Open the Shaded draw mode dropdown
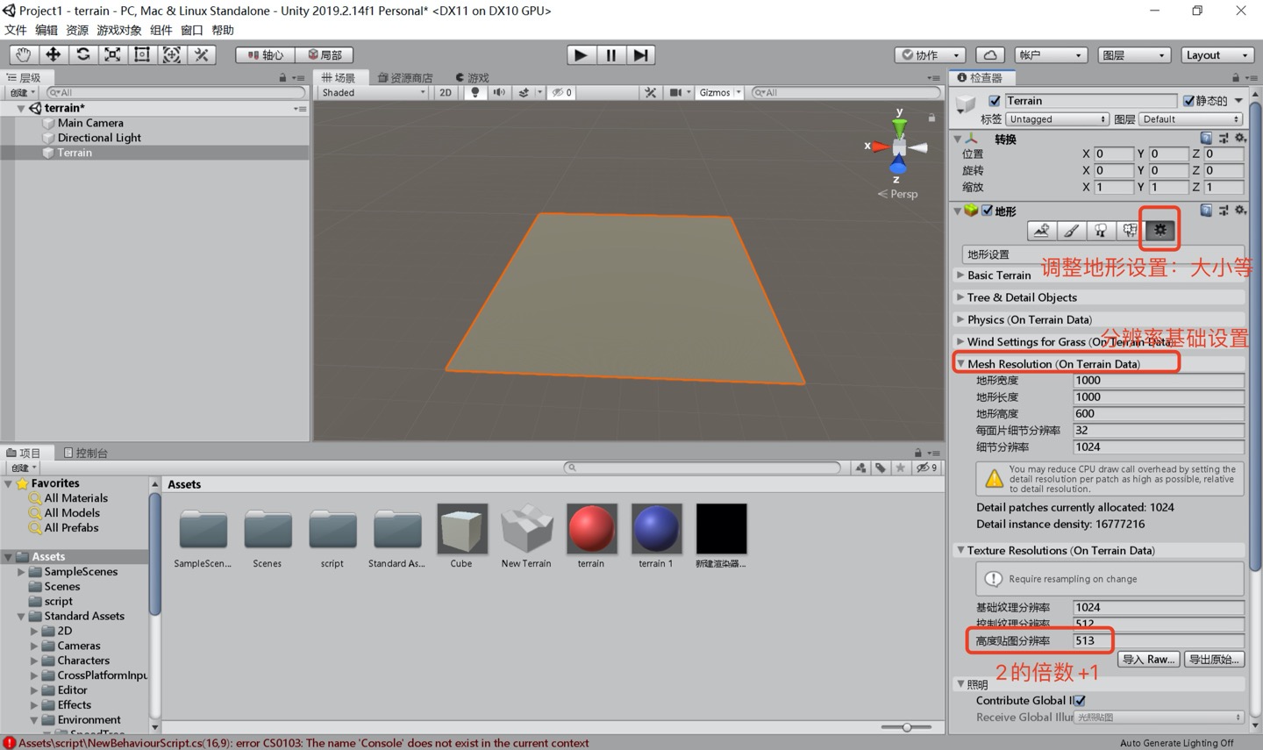This screenshot has width=1263, height=750. click(373, 92)
